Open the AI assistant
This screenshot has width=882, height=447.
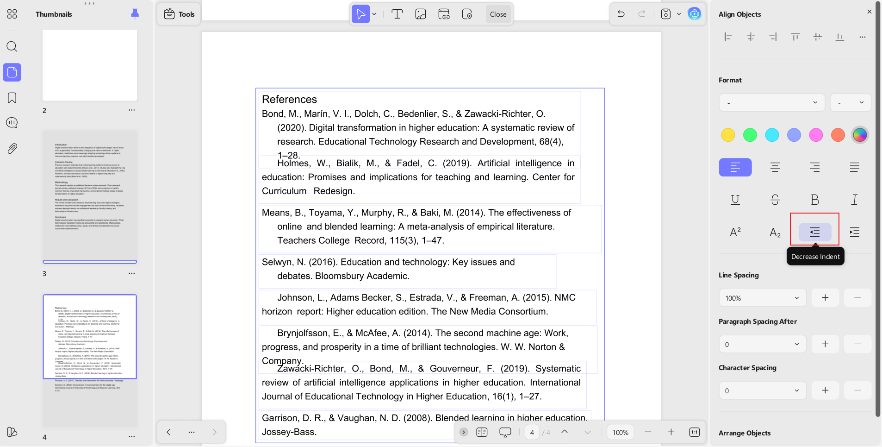point(695,14)
